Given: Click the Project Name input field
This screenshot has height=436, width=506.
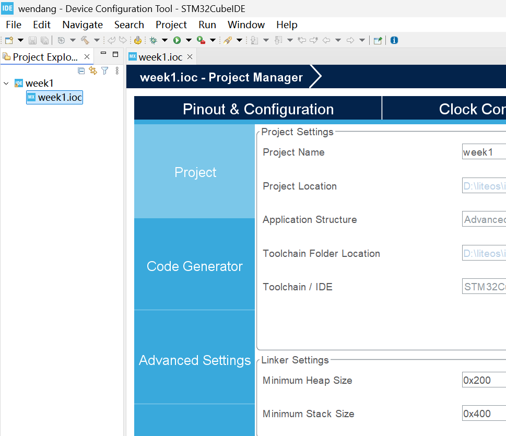Looking at the screenshot, I should click(x=484, y=151).
